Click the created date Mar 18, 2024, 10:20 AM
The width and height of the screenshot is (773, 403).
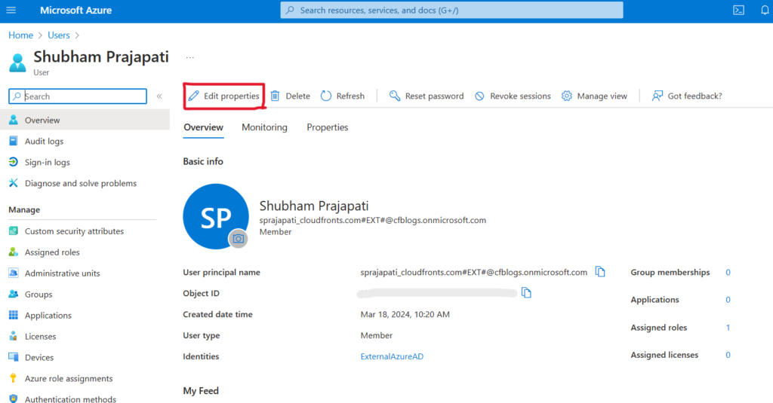pos(405,314)
